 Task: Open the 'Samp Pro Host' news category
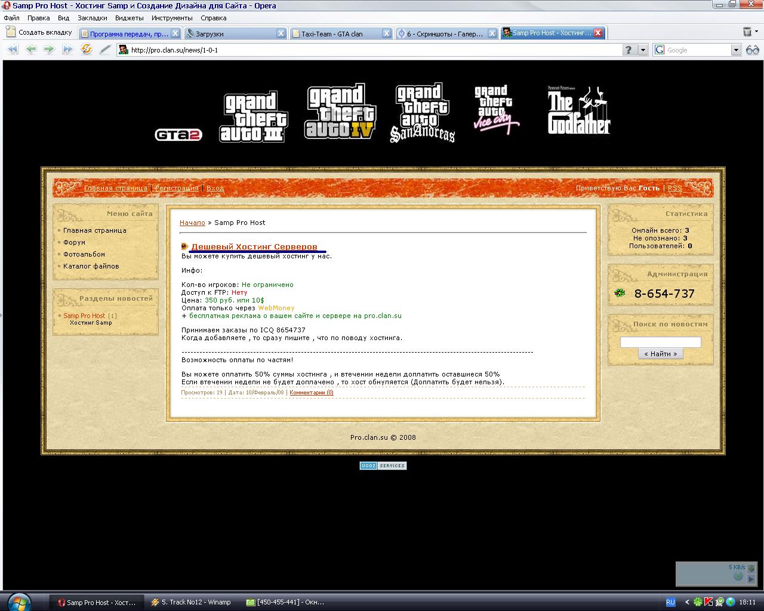[x=84, y=316]
